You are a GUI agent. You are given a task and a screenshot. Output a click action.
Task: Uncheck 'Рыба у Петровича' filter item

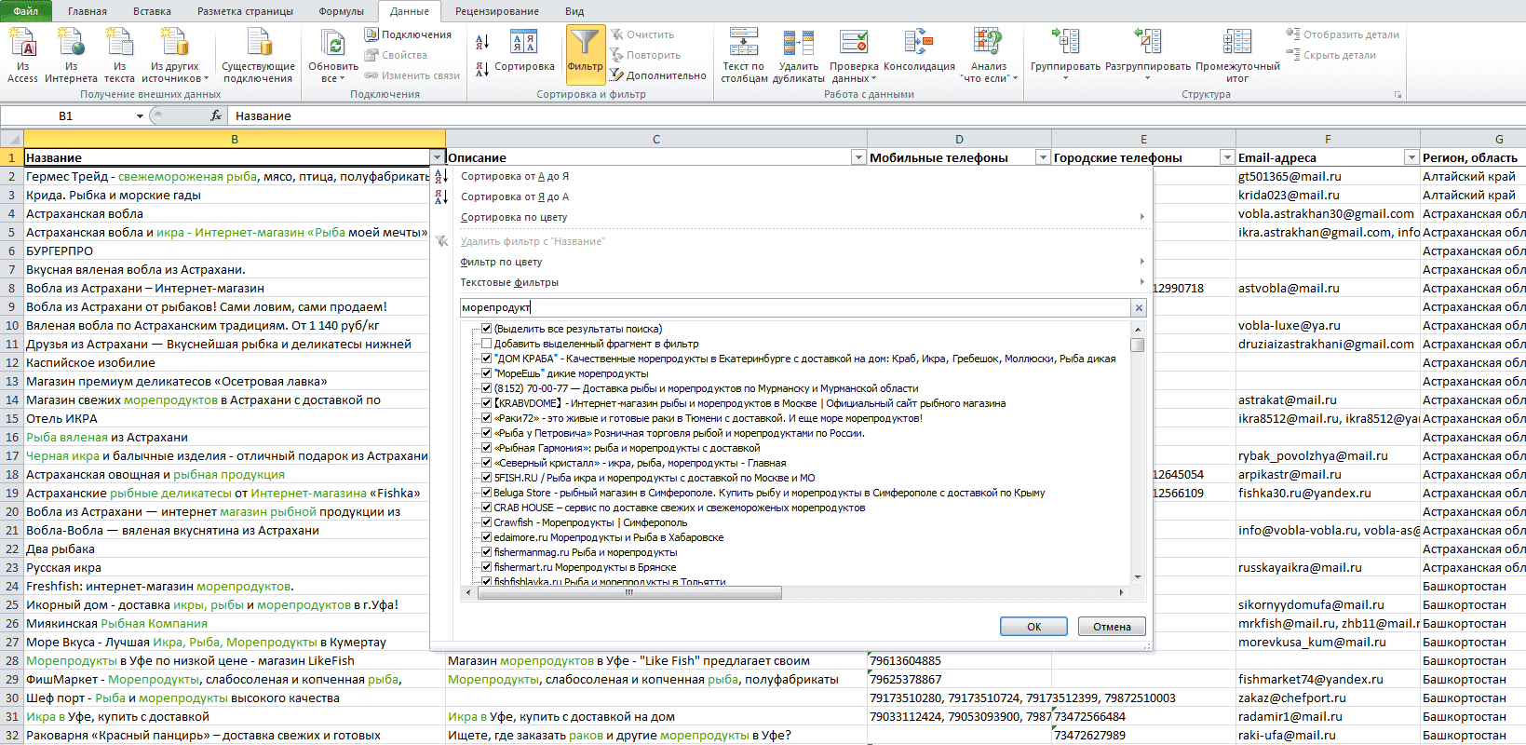486,433
